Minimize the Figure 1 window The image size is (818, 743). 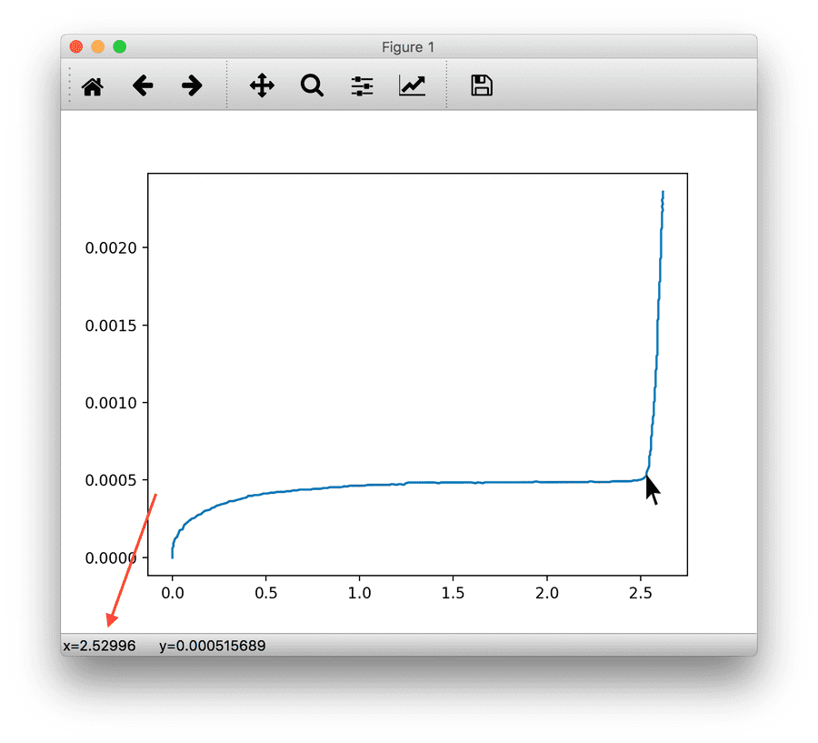(97, 46)
